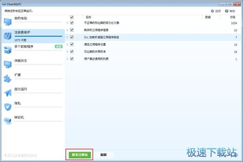The height and width of the screenshot is (162, 243).
Task: Click item count 19 for 已过期的共享的库
Action: pos(236,52)
